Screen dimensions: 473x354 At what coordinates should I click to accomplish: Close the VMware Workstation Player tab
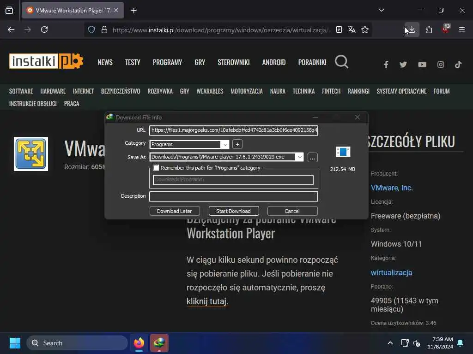point(116,10)
